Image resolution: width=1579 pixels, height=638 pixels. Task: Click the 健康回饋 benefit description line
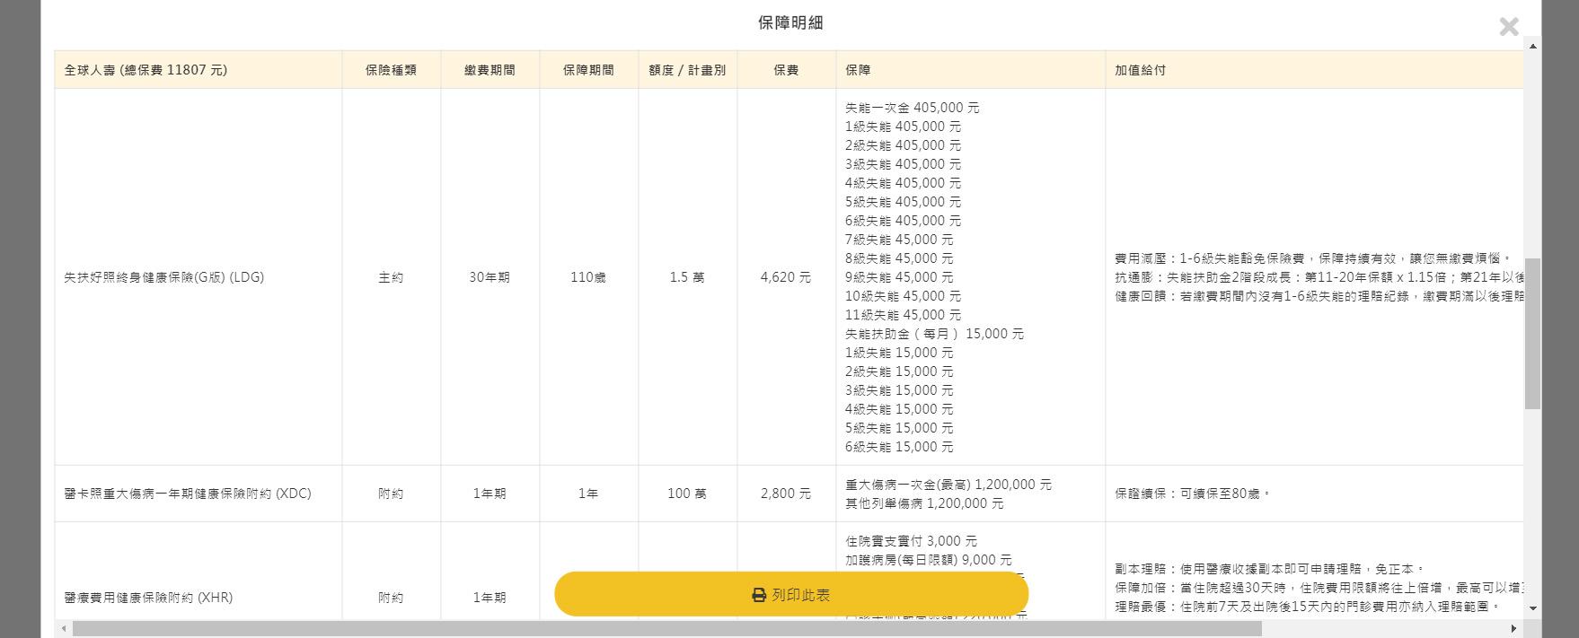point(1319,296)
